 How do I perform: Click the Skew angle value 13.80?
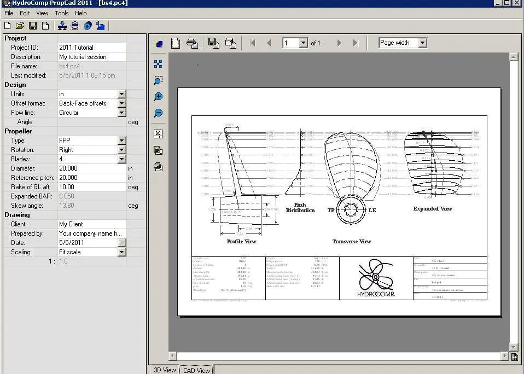click(67, 206)
